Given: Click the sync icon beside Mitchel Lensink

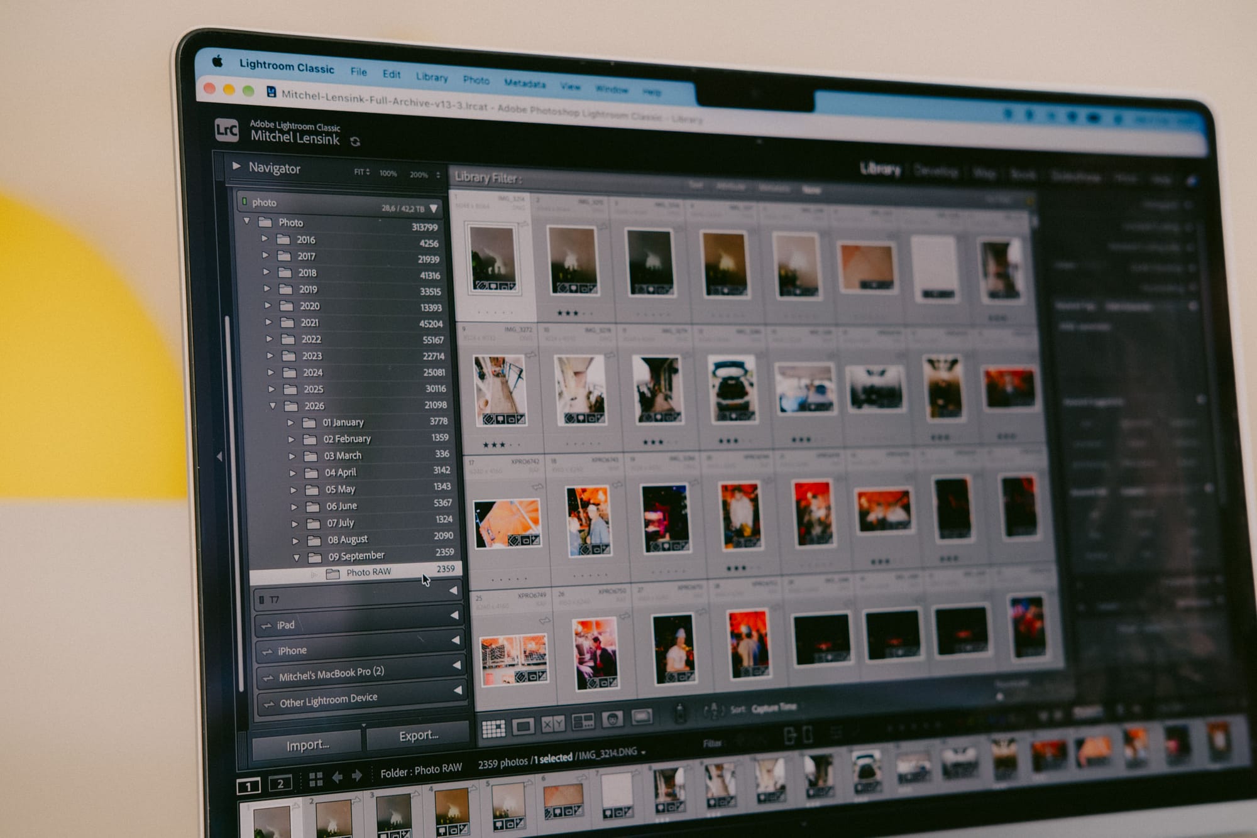Looking at the screenshot, I should pos(356,142).
